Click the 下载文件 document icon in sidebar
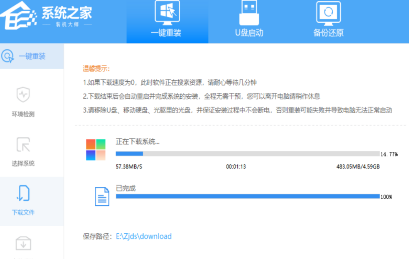The height and width of the screenshot is (259, 409). point(23,194)
